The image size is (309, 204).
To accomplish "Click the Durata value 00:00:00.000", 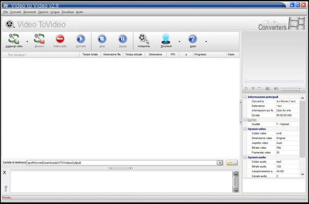I will tap(284, 115).
